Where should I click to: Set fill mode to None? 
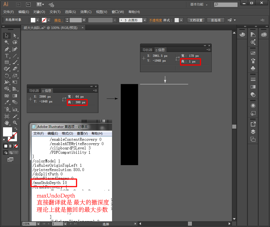coord(16,146)
